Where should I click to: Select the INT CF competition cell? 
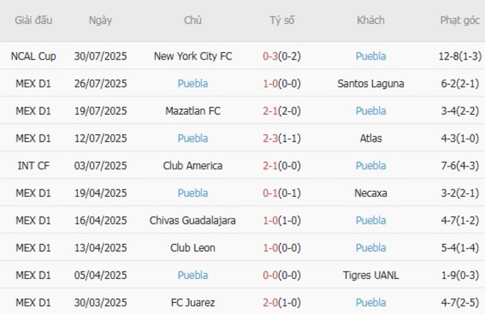(x=34, y=166)
